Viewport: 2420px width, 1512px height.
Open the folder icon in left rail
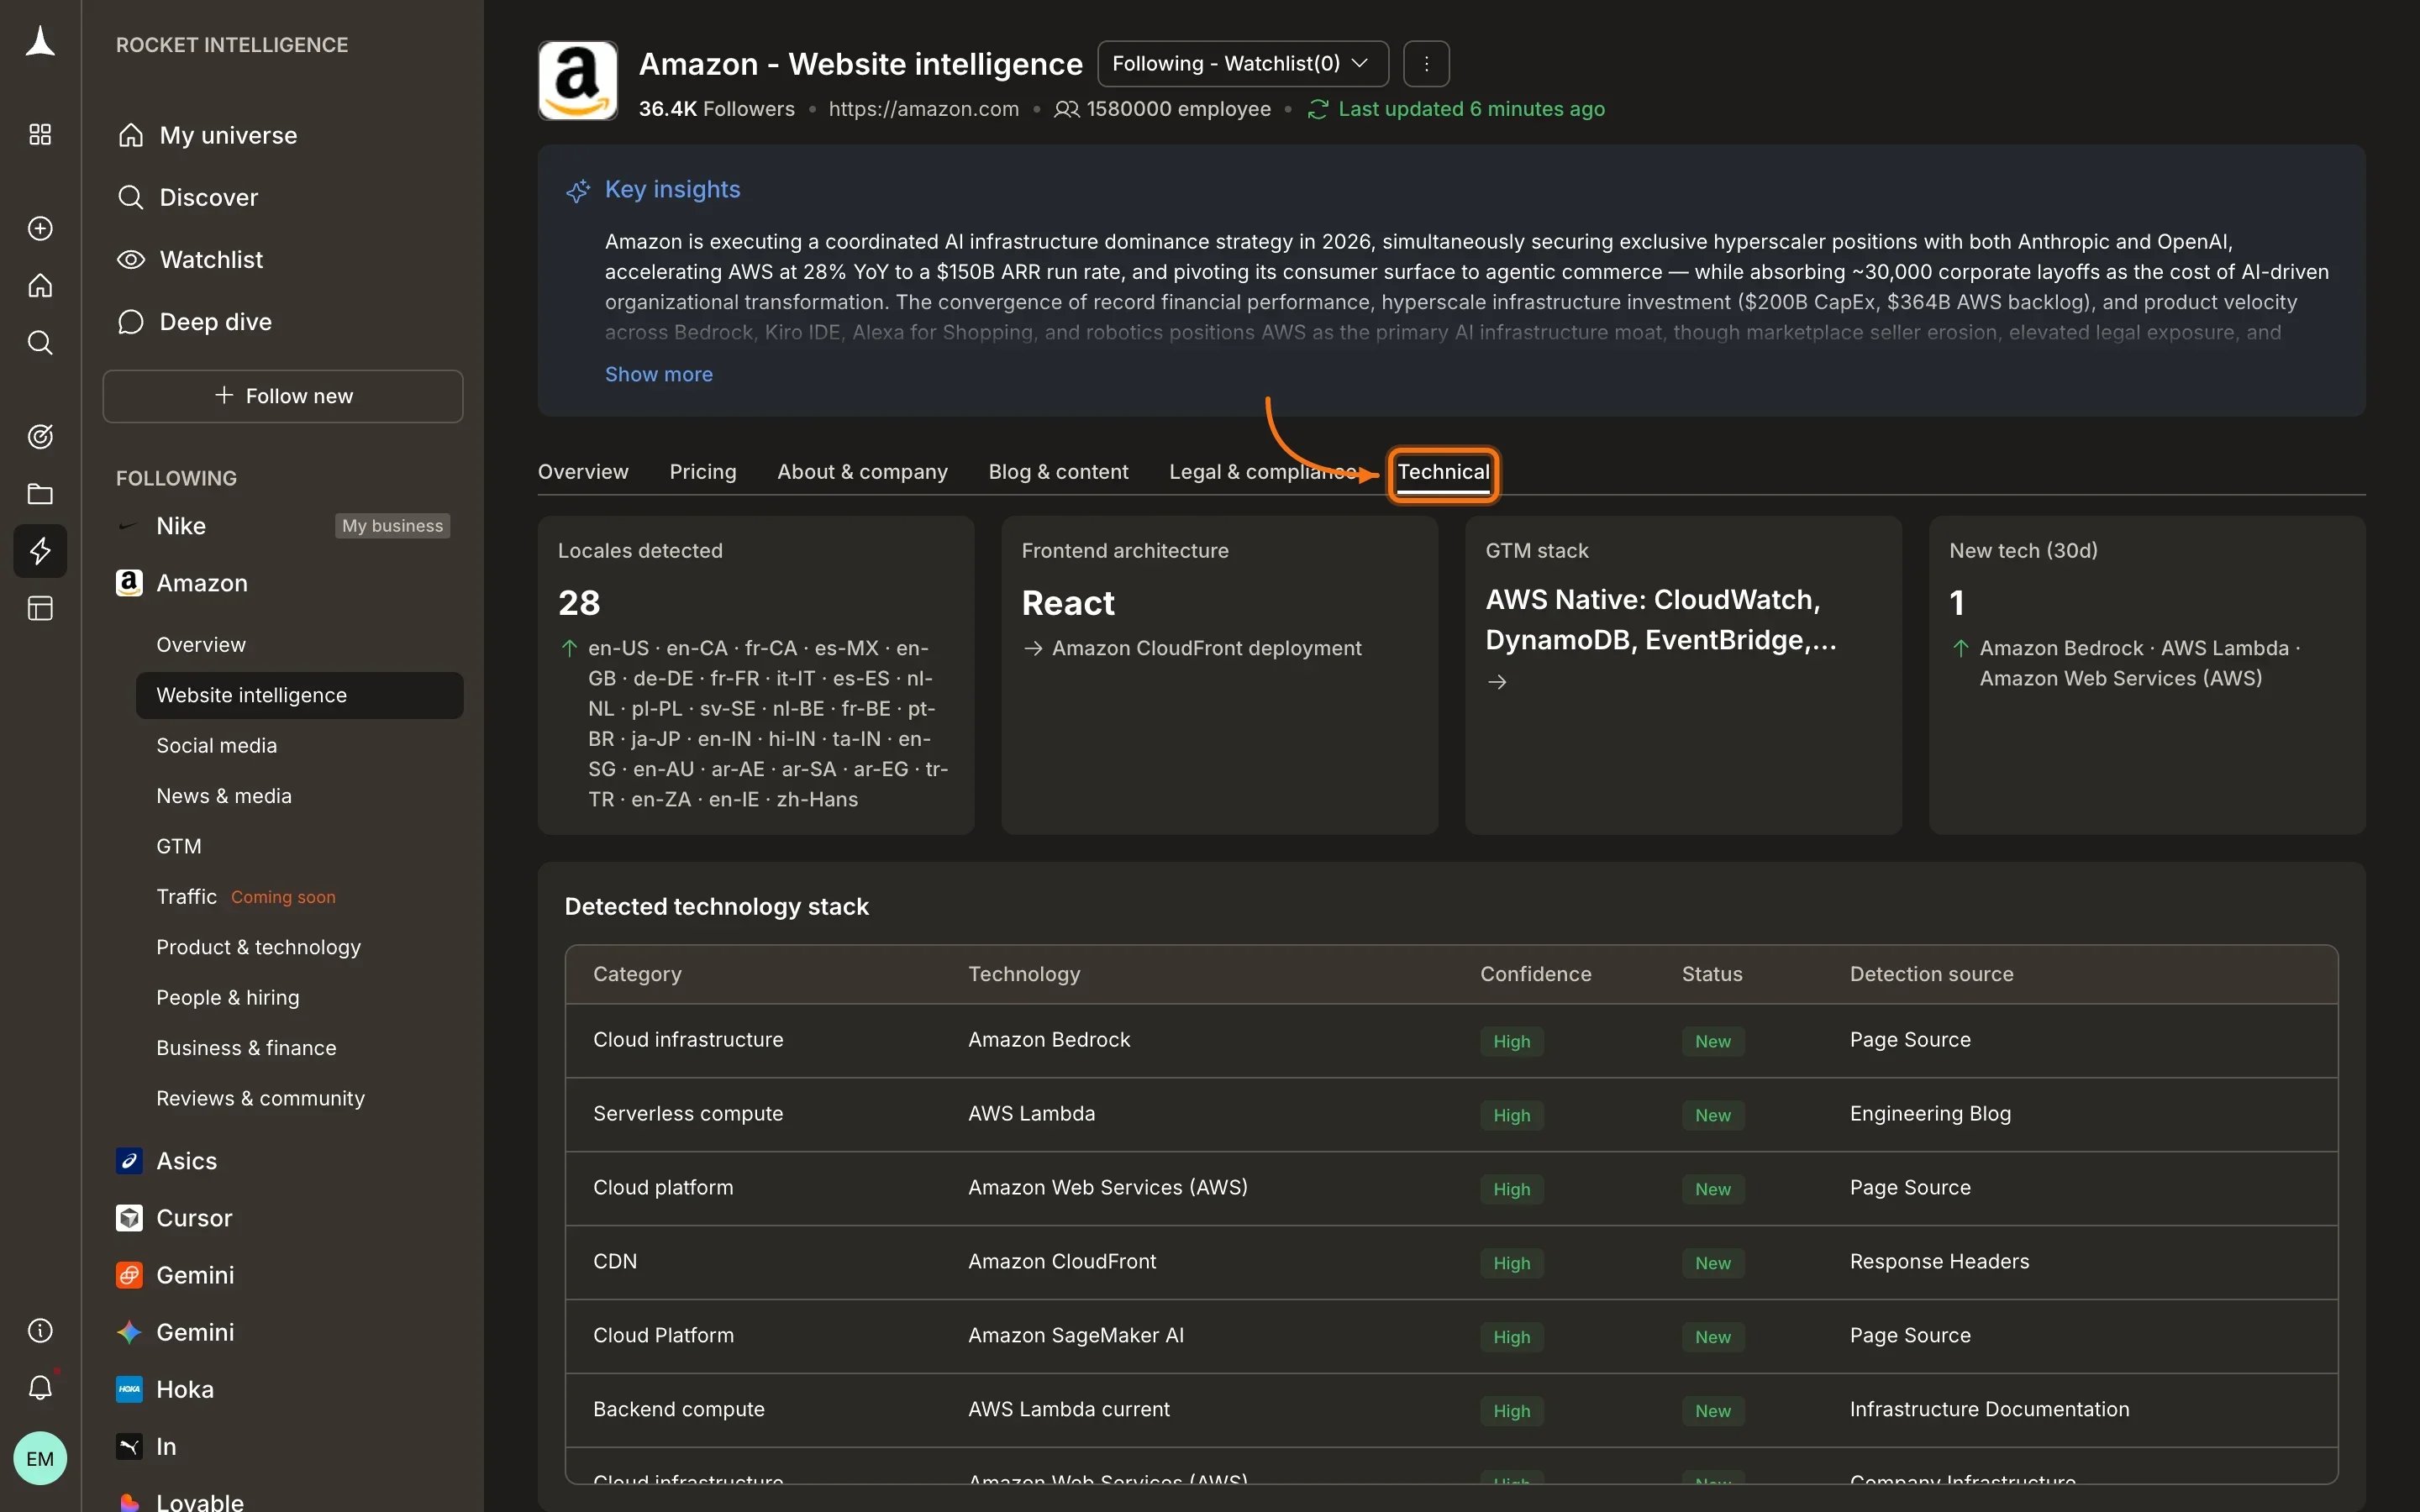[x=40, y=494]
